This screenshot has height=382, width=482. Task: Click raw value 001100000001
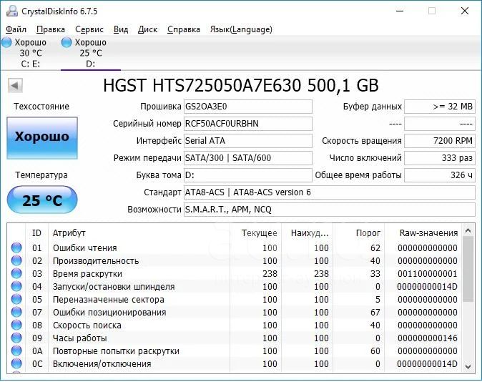(x=427, y=274)
